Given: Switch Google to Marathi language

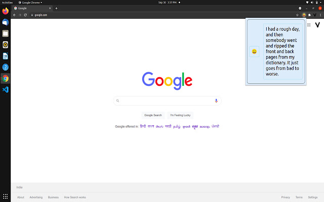Looking at the screenshot, I should click(168, 126).
